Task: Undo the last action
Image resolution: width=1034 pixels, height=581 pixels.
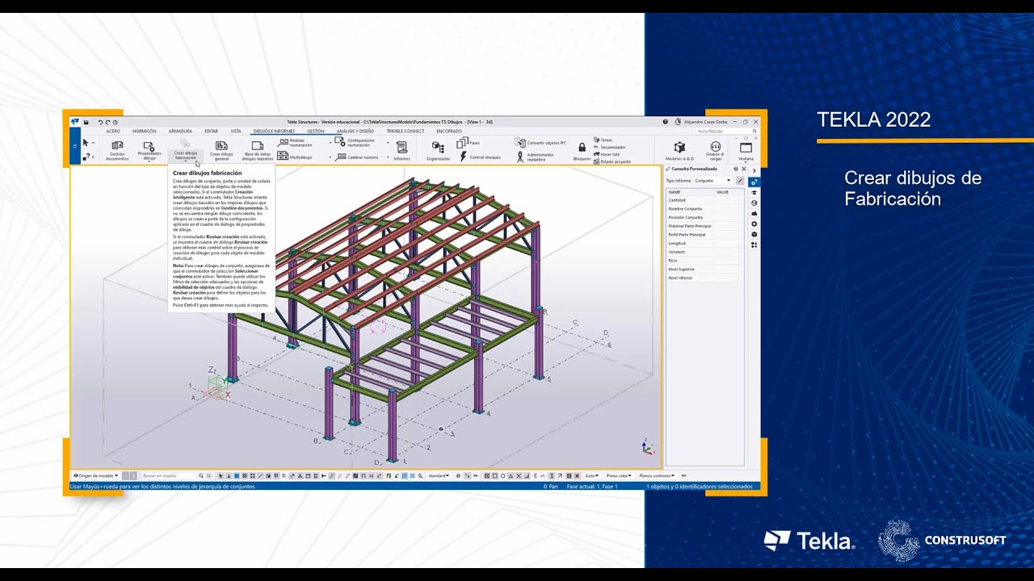Action: [101, 122]
